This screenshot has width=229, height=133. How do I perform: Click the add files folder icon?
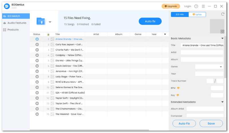tap(41, 21)
